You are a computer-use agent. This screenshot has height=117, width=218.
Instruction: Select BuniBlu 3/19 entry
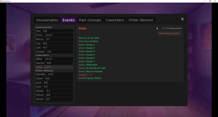tap(54, 74)
